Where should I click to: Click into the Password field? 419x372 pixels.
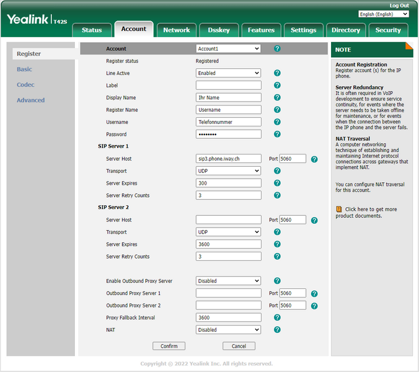(x=229, y=134)
